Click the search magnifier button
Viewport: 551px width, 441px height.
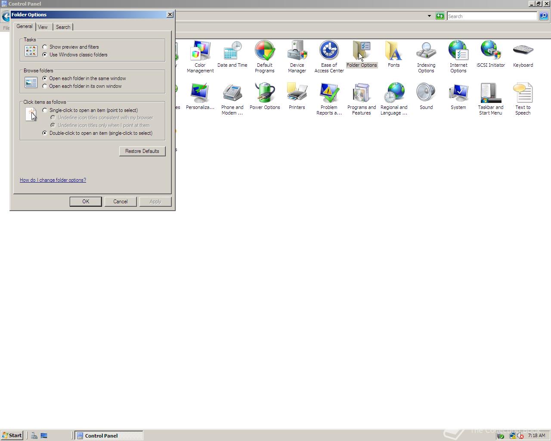pyautogui.click(x=544, y=16)
